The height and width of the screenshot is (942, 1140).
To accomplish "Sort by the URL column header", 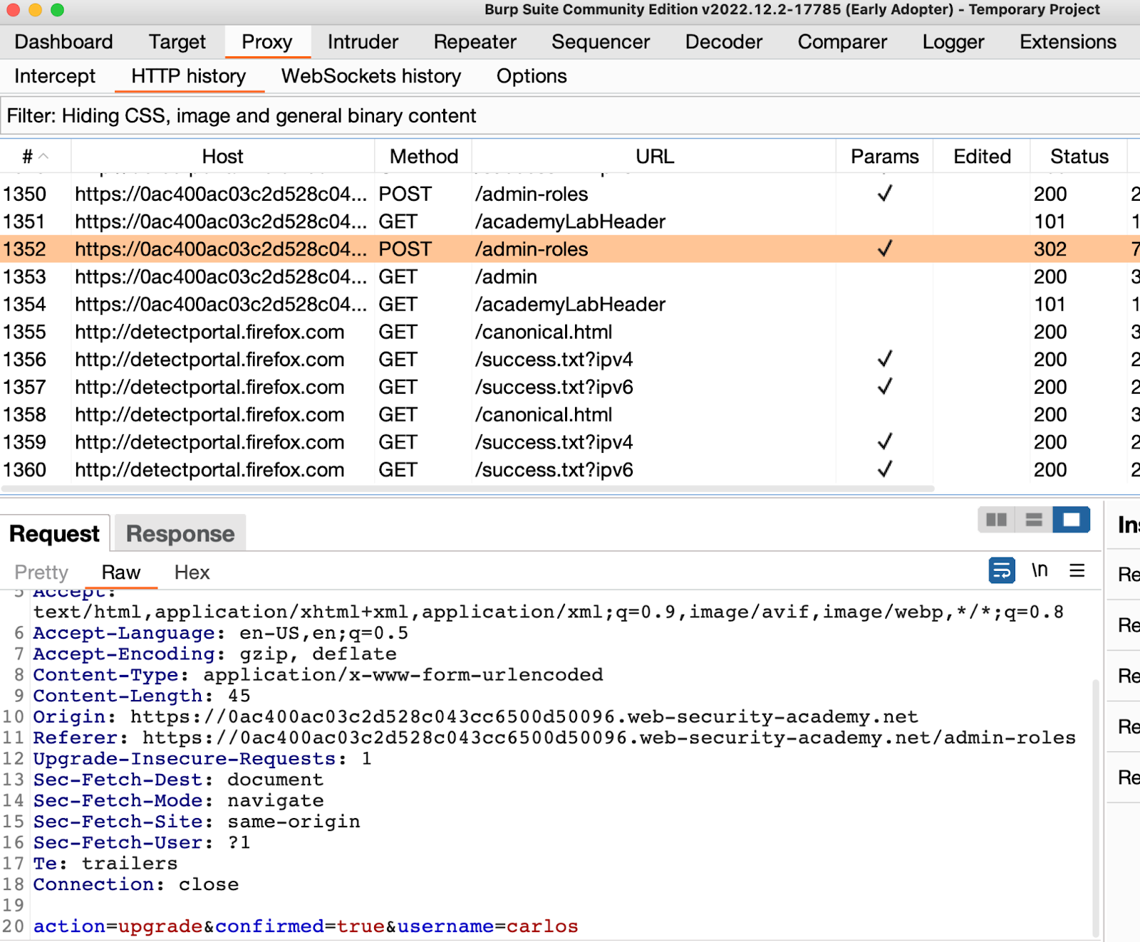I will pyautogui.click(x=654, y=156).
